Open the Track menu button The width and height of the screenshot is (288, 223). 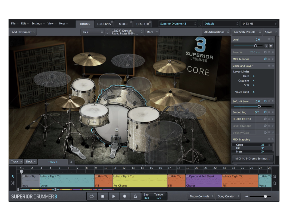tap(16, 162)
